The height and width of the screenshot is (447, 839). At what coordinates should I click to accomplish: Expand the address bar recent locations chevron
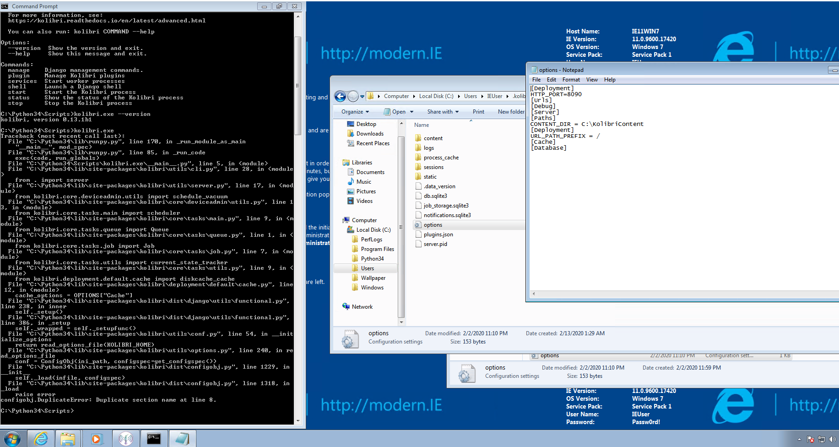coord(362,96)
